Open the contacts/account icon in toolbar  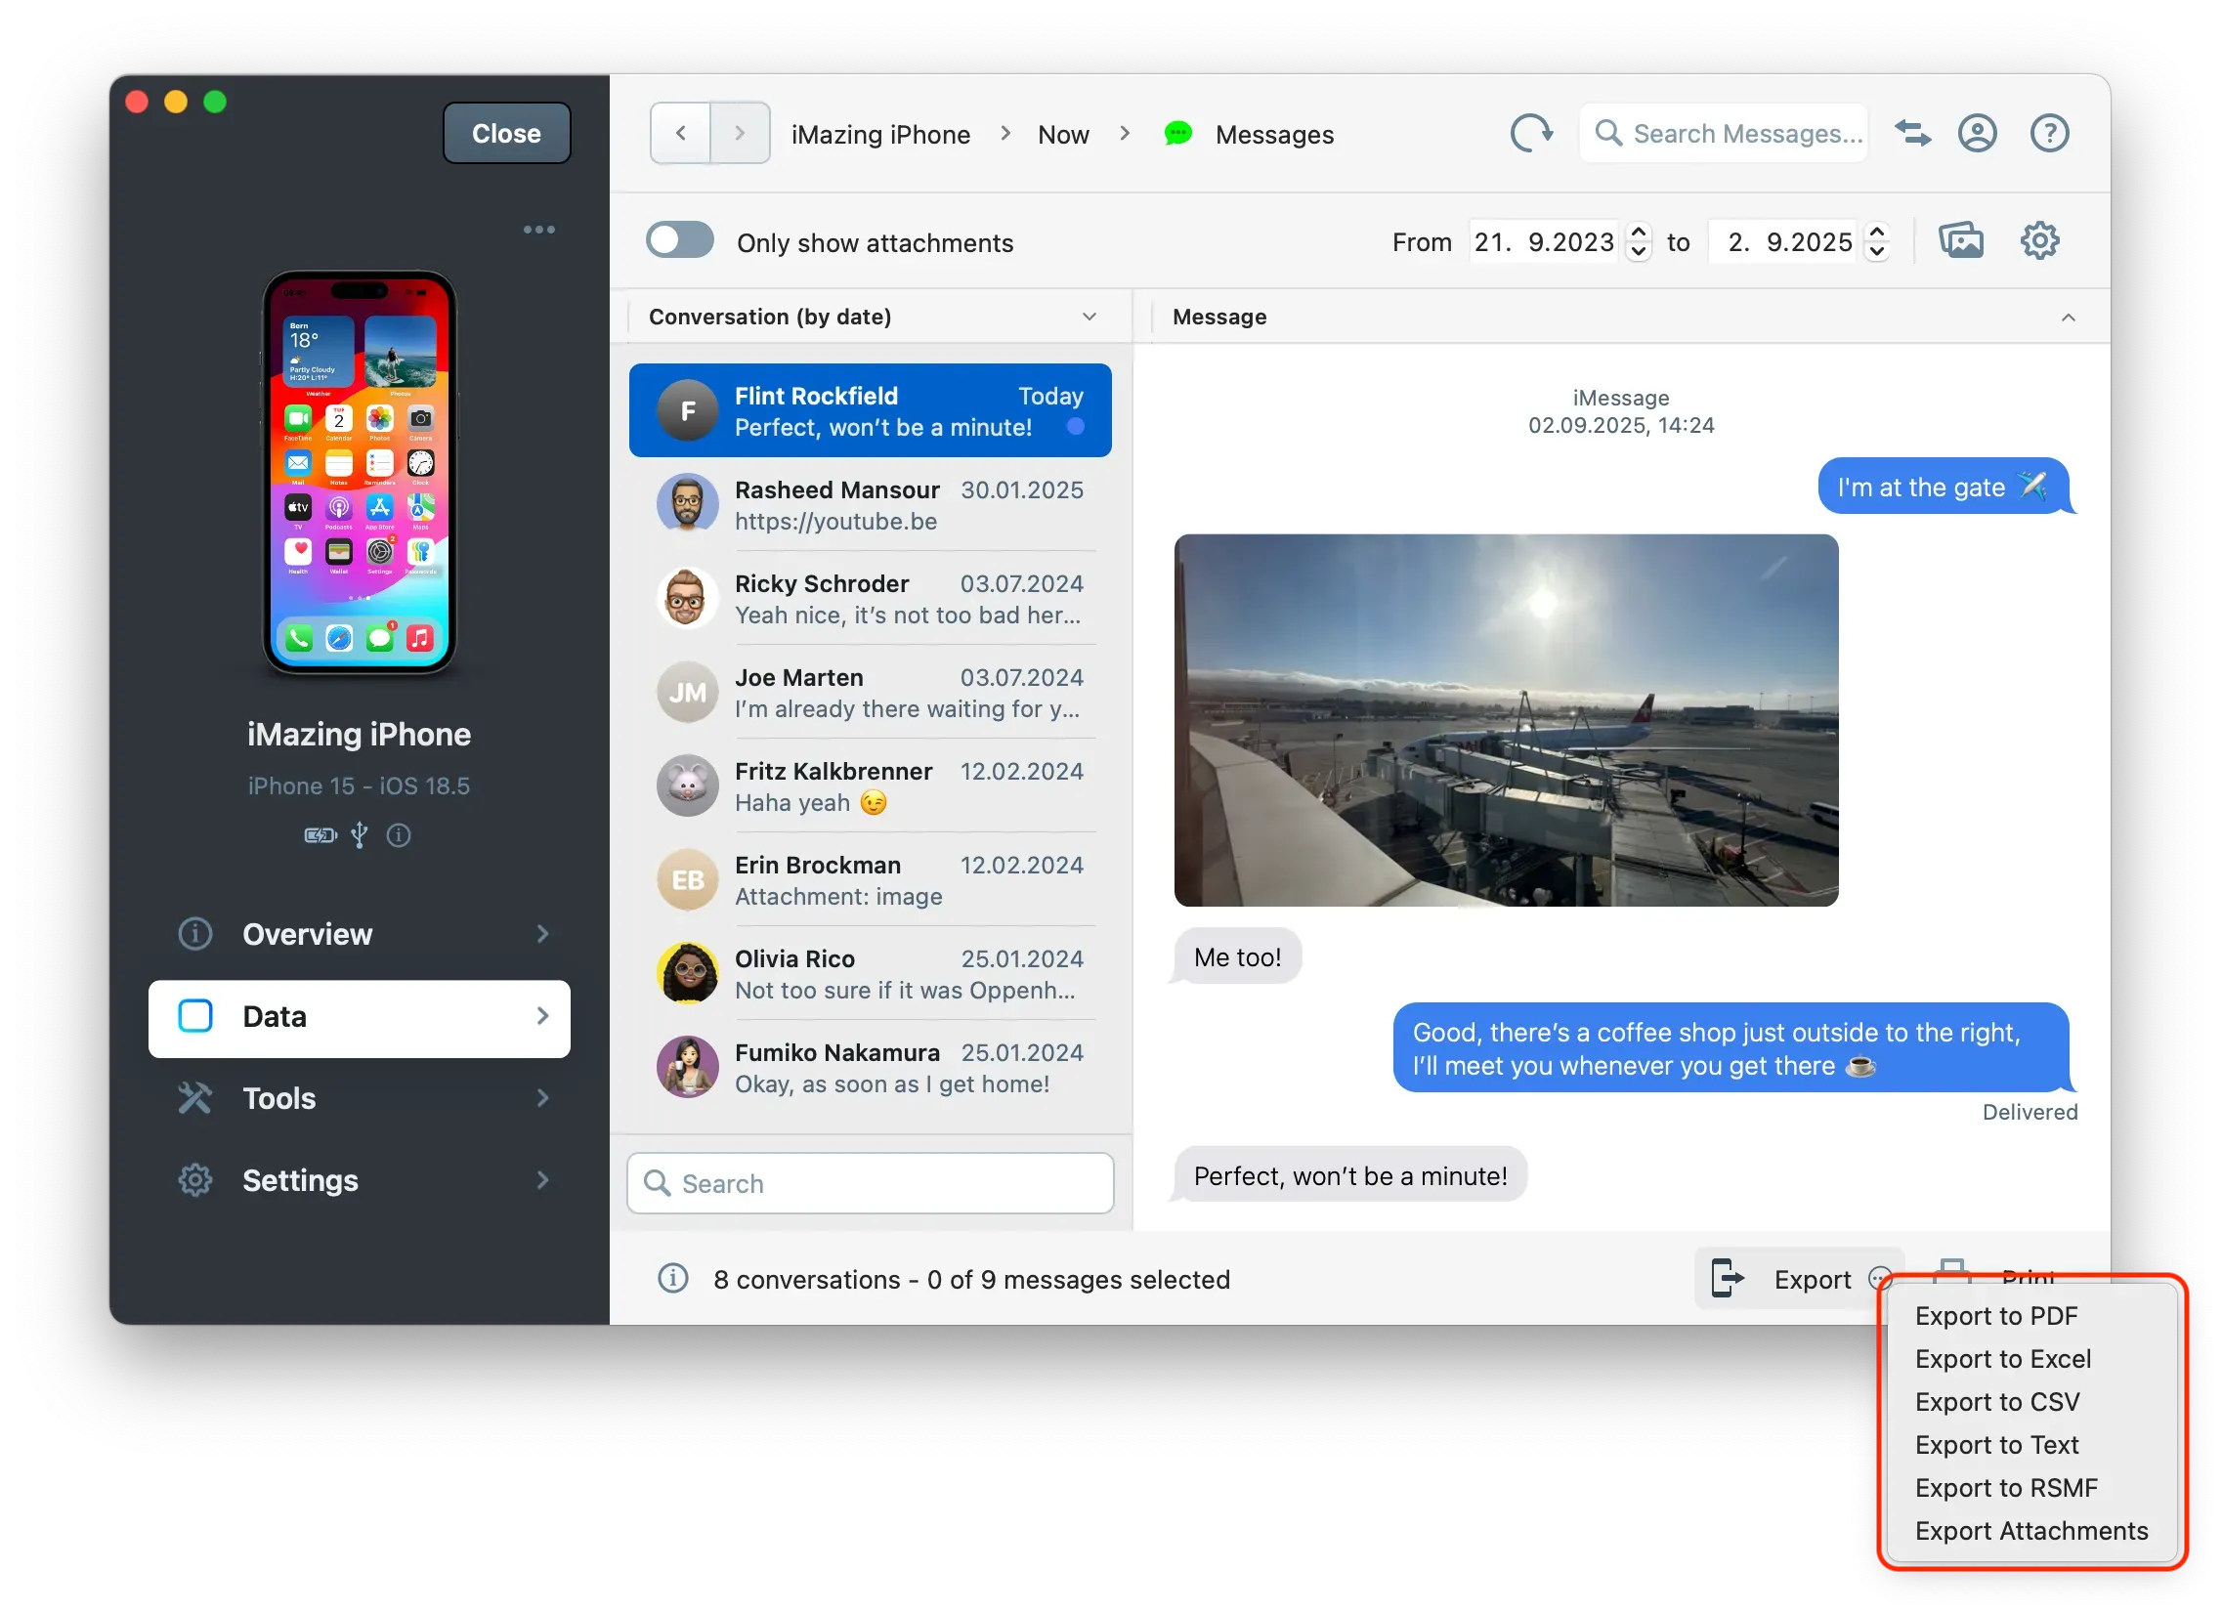point(1978,133)
